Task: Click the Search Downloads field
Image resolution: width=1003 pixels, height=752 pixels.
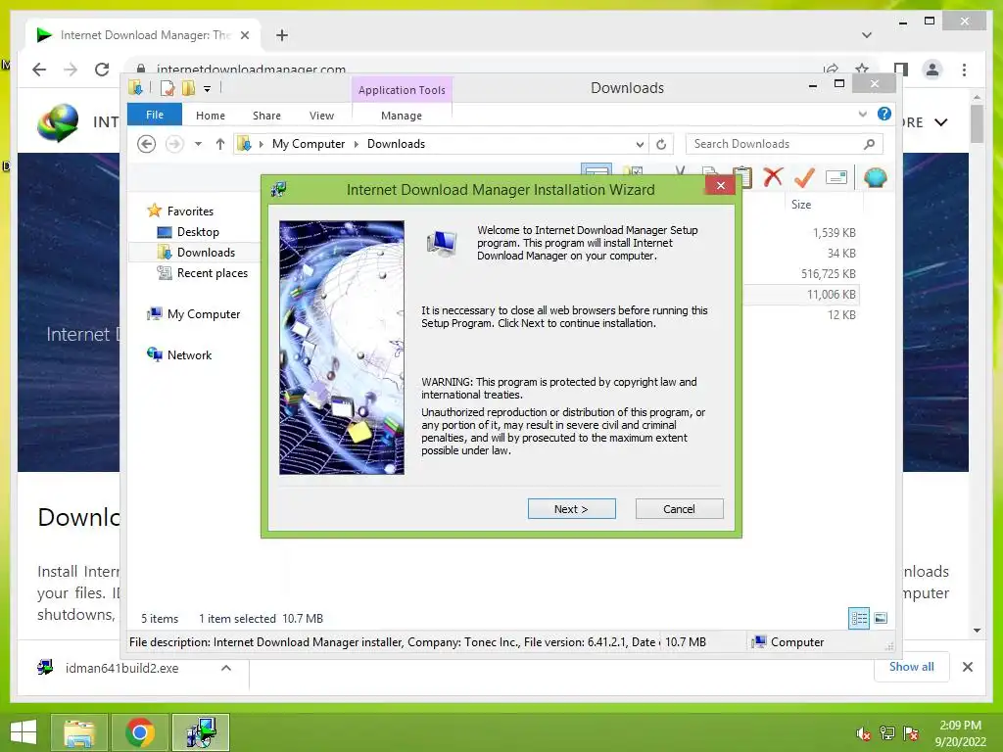Action: click(784, 144)
